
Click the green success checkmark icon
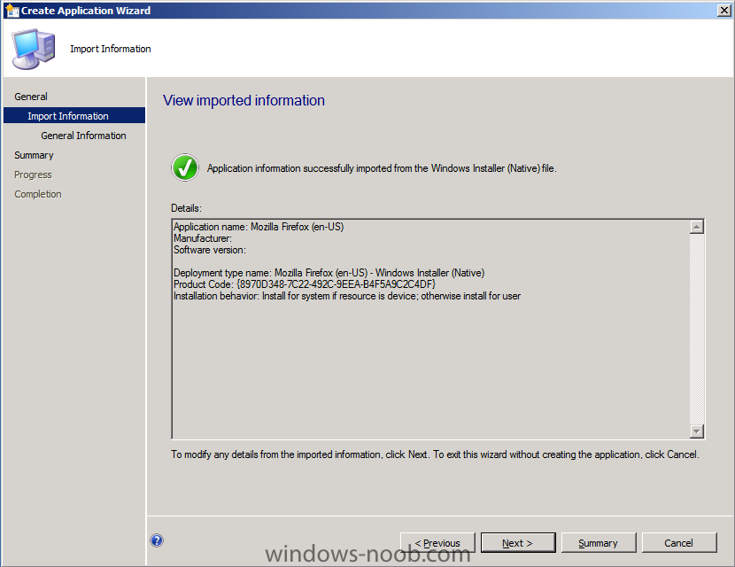click(185, 167)
